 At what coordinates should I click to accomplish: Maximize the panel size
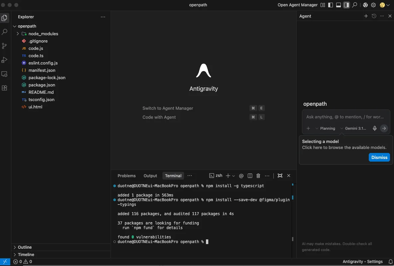click(280, 176)
